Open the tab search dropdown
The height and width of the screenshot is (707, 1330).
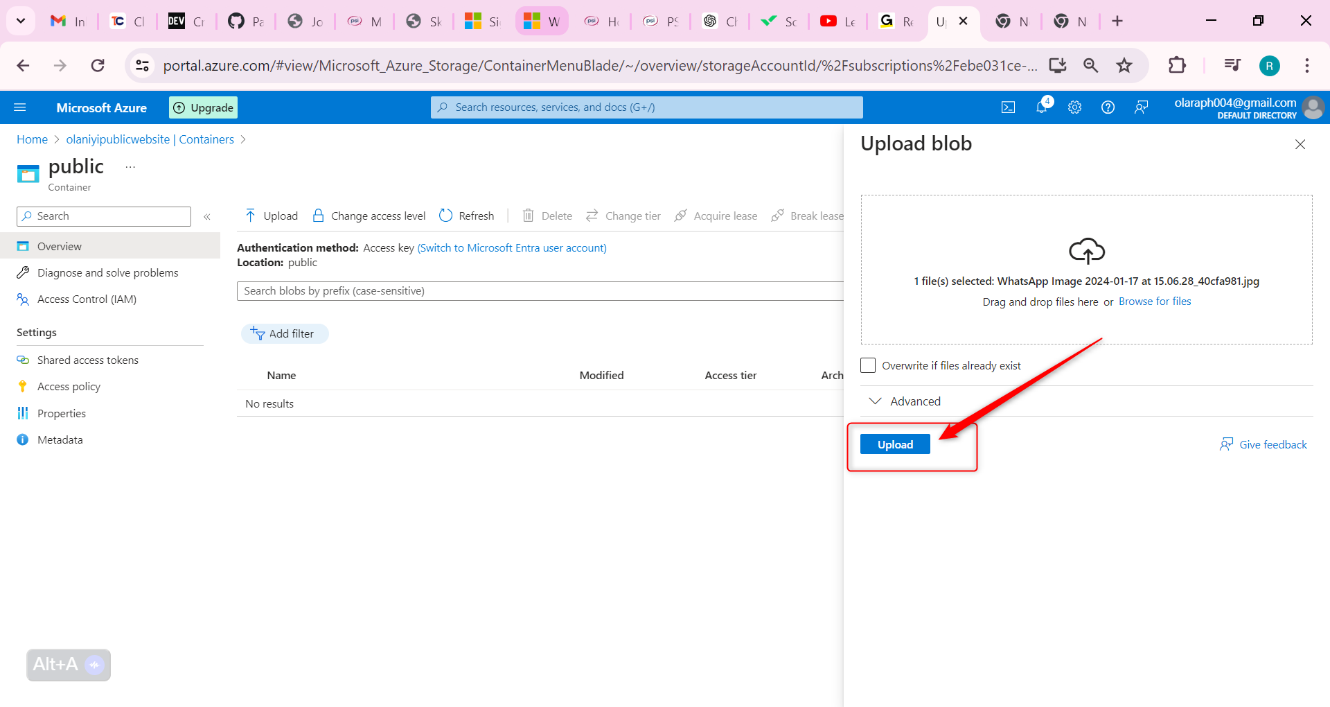[x=21, y=21]
